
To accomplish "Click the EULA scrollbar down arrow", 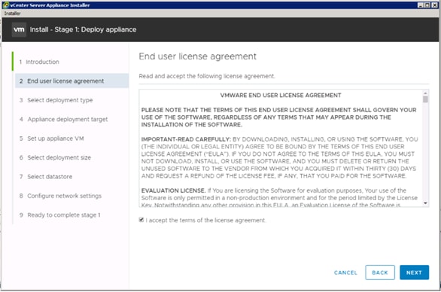I will (x=425, y=203).
